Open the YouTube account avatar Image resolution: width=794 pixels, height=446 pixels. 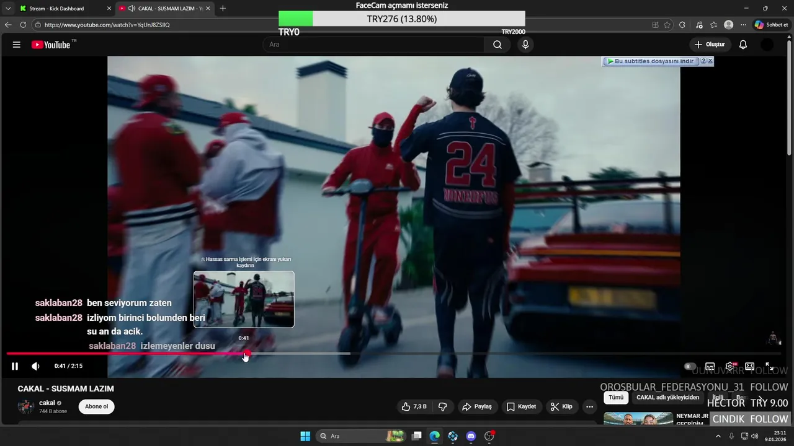[x=767, y=45]
